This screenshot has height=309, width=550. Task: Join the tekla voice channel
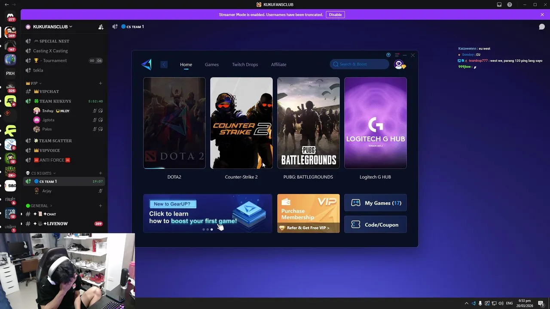click(64, 70)
